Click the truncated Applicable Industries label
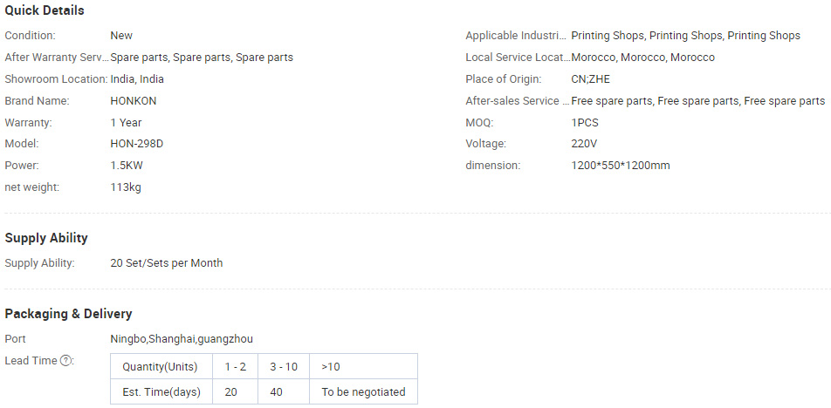Viewport: 831px width, 408px height. [x=516, y=36]
